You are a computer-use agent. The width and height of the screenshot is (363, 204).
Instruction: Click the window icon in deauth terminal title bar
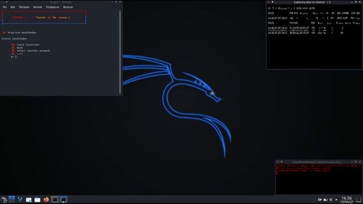pyautogui.click(x=277, y=161)
